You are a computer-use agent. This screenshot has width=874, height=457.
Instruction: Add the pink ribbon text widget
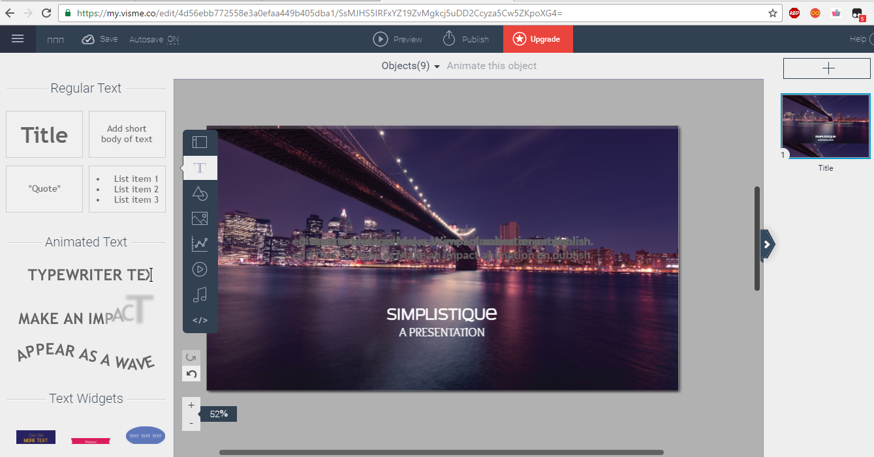(x=91, y=441)
